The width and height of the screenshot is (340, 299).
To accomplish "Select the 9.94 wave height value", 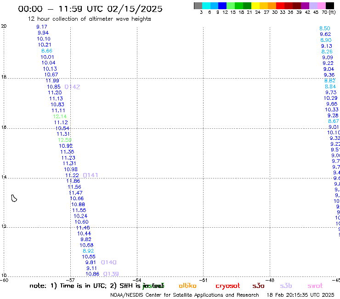I will [43, 33].
